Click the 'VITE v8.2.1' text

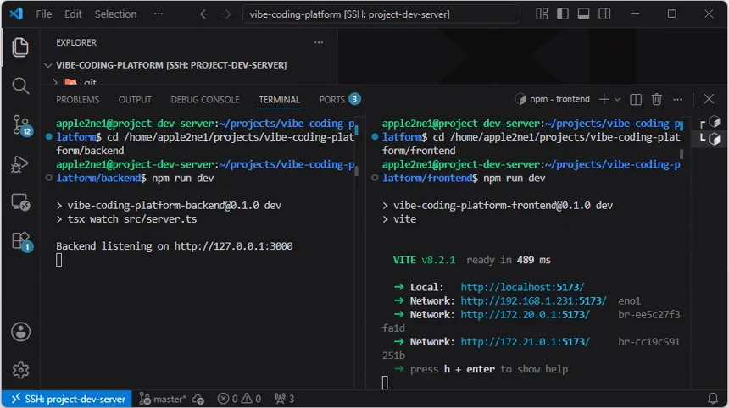[x=424, y=260]
